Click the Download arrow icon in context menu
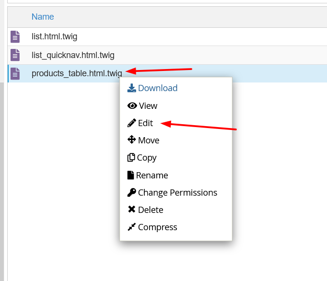 click(x=131, y=88)
